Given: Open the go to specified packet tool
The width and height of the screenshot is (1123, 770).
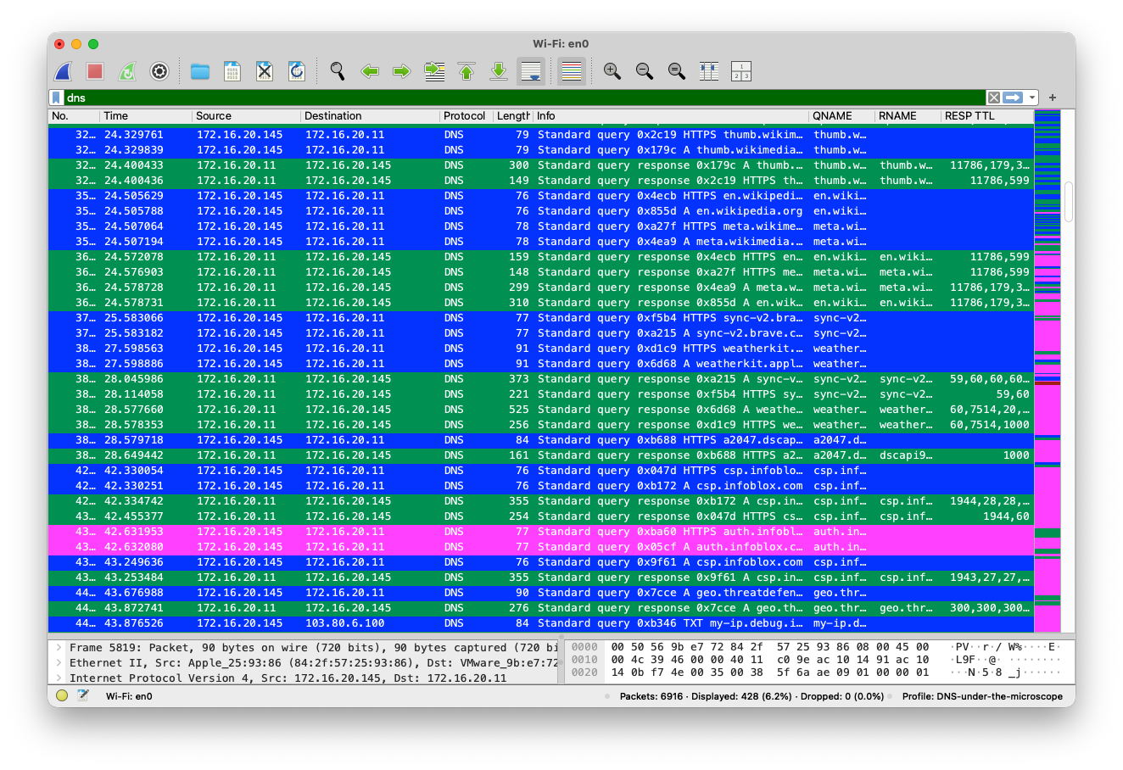Looking at the screenshot, I should [434, 72].
